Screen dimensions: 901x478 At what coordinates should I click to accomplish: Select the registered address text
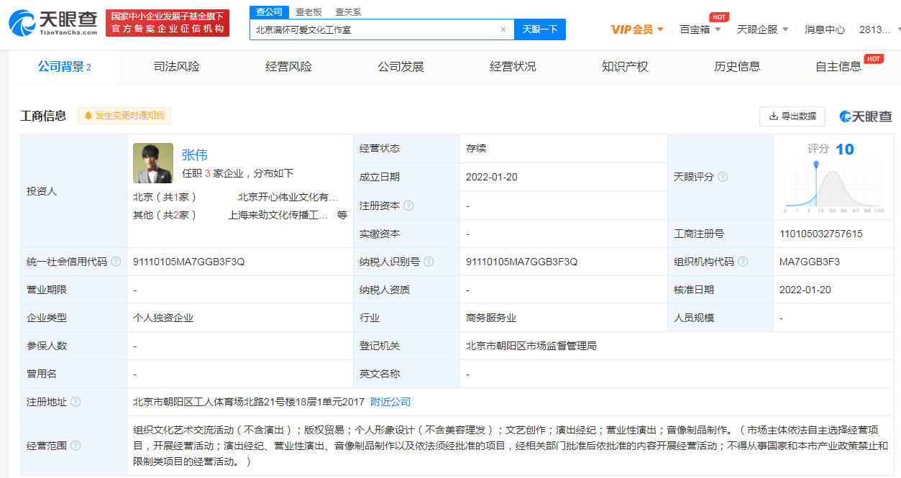tap(248, 402)
